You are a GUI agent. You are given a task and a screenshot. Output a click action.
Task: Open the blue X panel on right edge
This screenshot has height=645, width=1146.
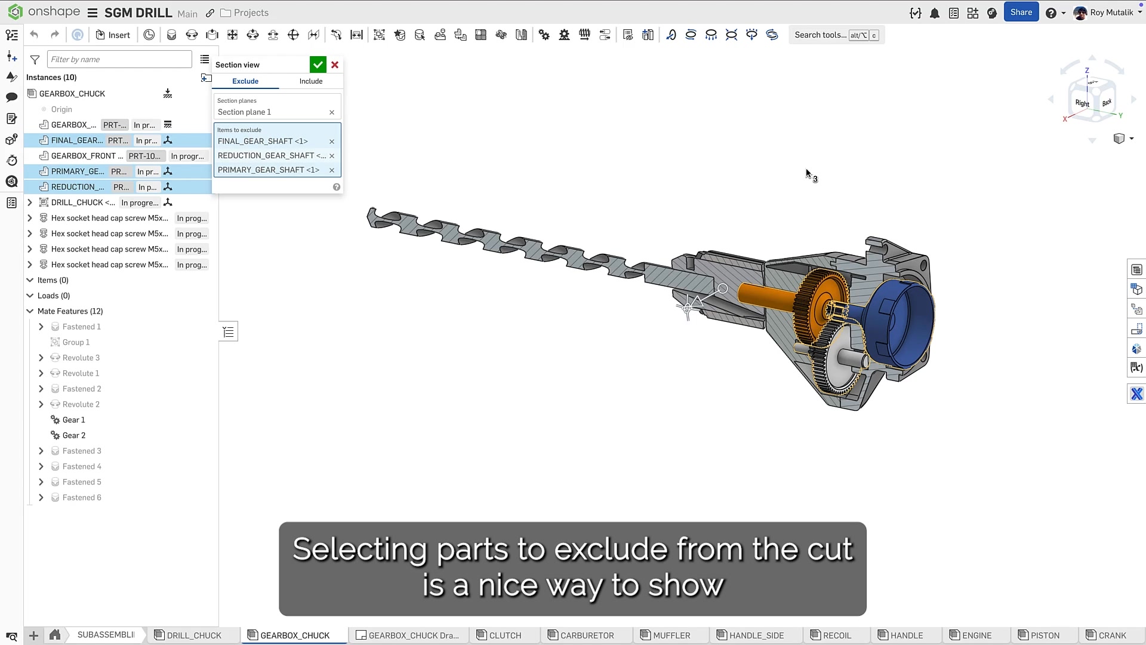pyautogui.click(x=1136, y=394)
